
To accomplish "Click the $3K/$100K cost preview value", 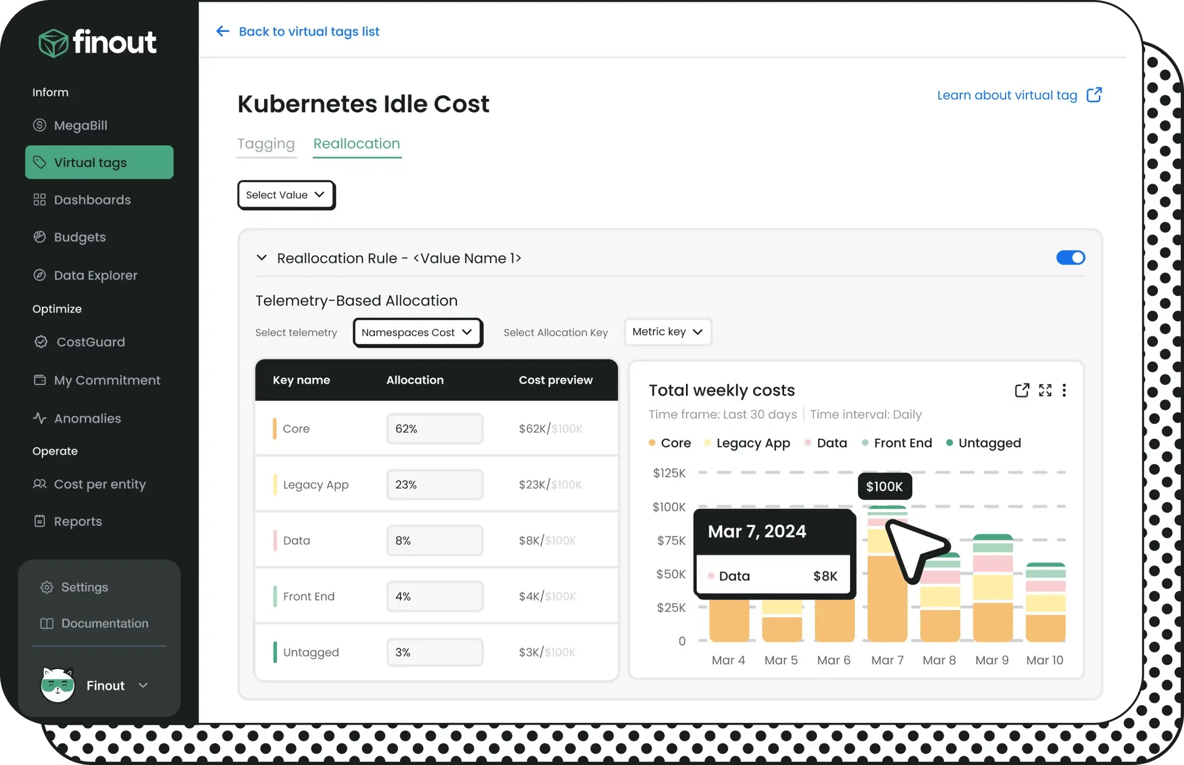I will [547, 652].
